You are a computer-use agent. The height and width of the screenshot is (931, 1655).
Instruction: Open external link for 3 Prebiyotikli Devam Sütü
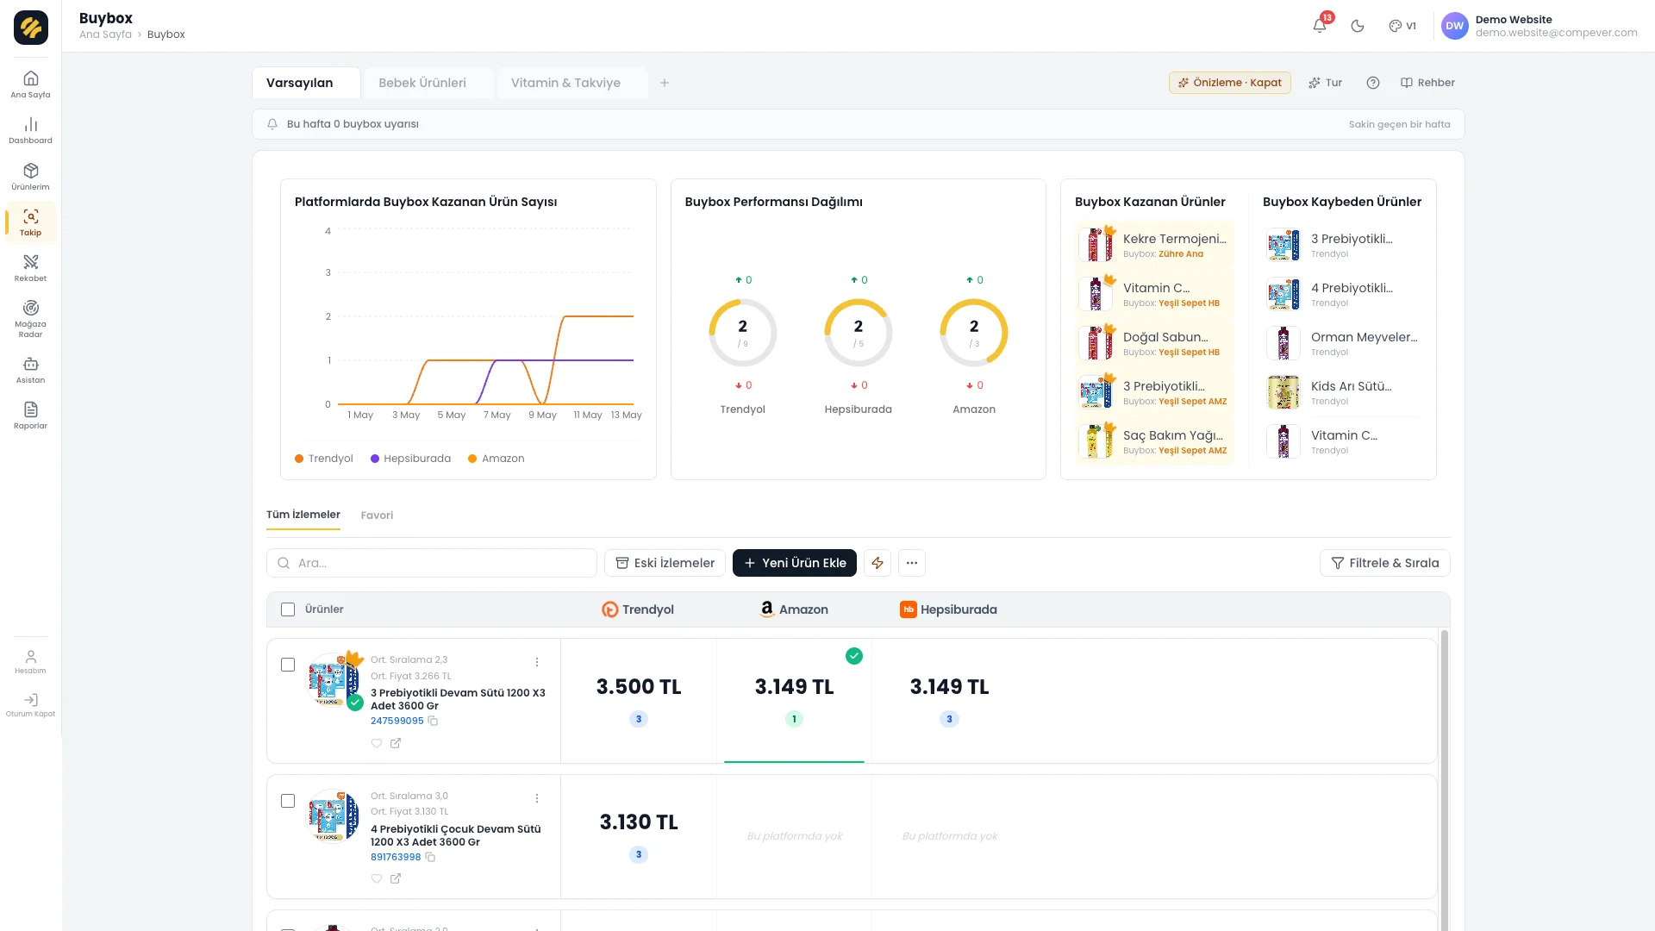pos(396,743)
